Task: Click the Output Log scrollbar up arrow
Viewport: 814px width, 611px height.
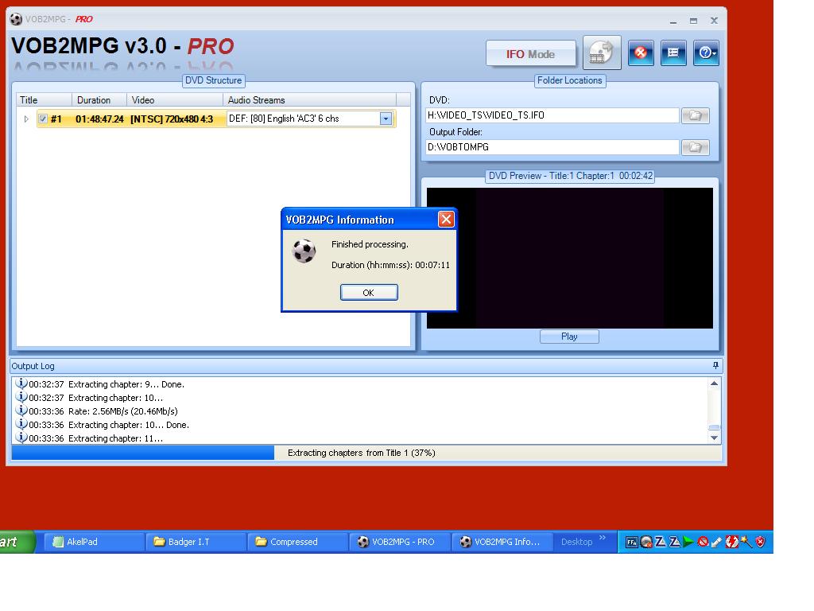Action: point(715,383)
